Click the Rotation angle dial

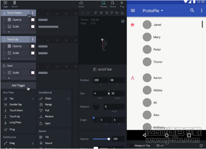point(96,107)
